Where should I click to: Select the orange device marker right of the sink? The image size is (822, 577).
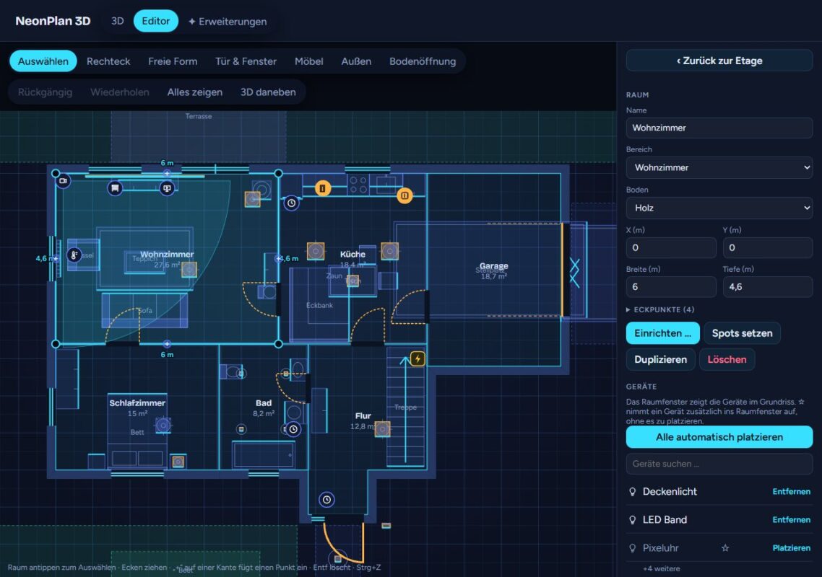pyautogui.click(x=404, y=196)
